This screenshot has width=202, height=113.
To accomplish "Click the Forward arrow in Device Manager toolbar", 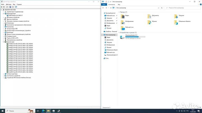I will point(4,7).
